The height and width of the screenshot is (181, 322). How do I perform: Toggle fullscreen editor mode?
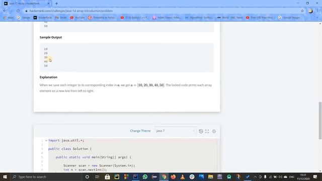click(x=207, y=131)
